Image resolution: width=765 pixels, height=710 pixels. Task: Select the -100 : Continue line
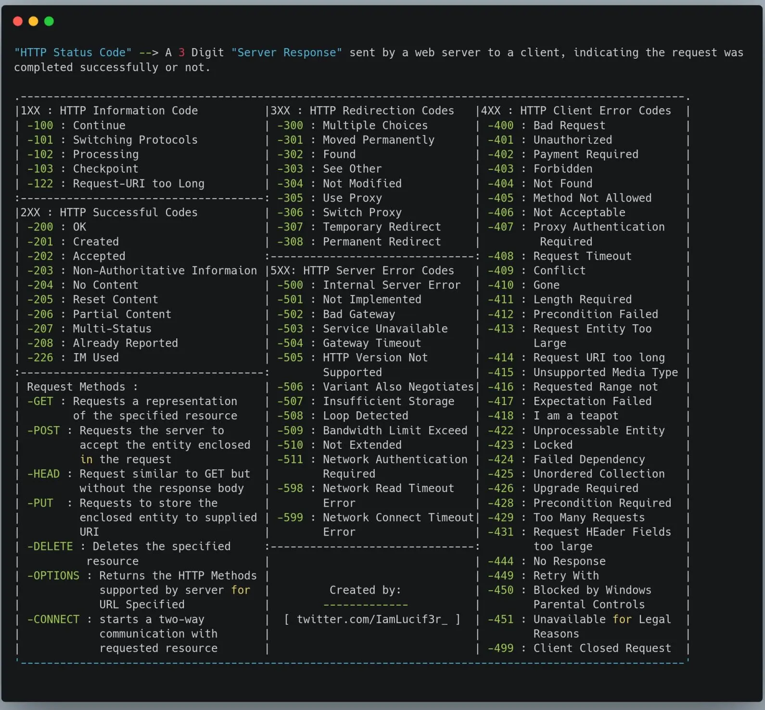pyautogui.click(x=76, y=126)
